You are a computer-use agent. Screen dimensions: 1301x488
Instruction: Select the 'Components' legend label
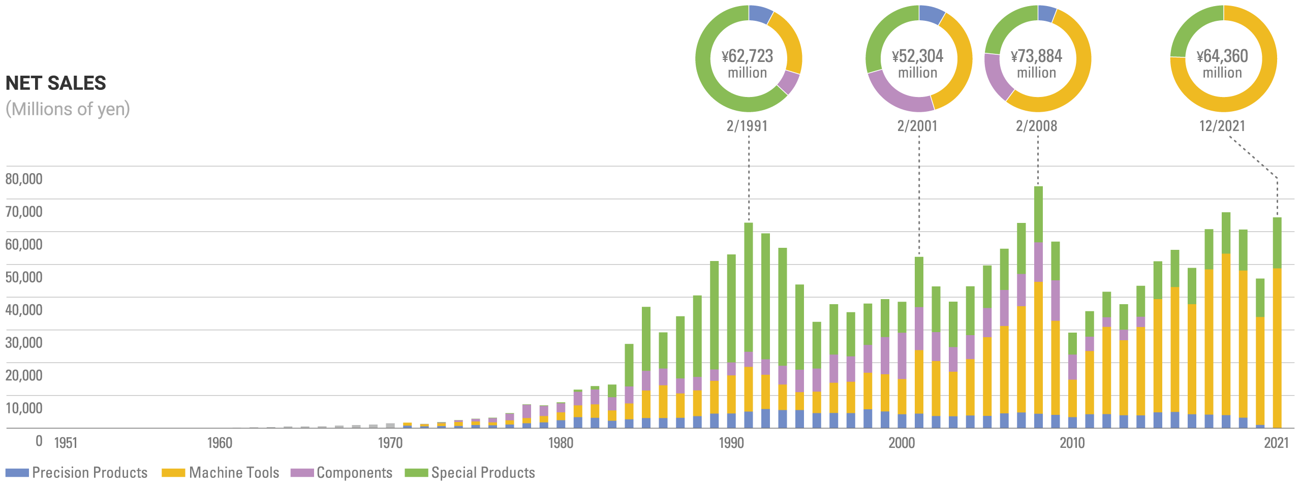click(355, 473)
